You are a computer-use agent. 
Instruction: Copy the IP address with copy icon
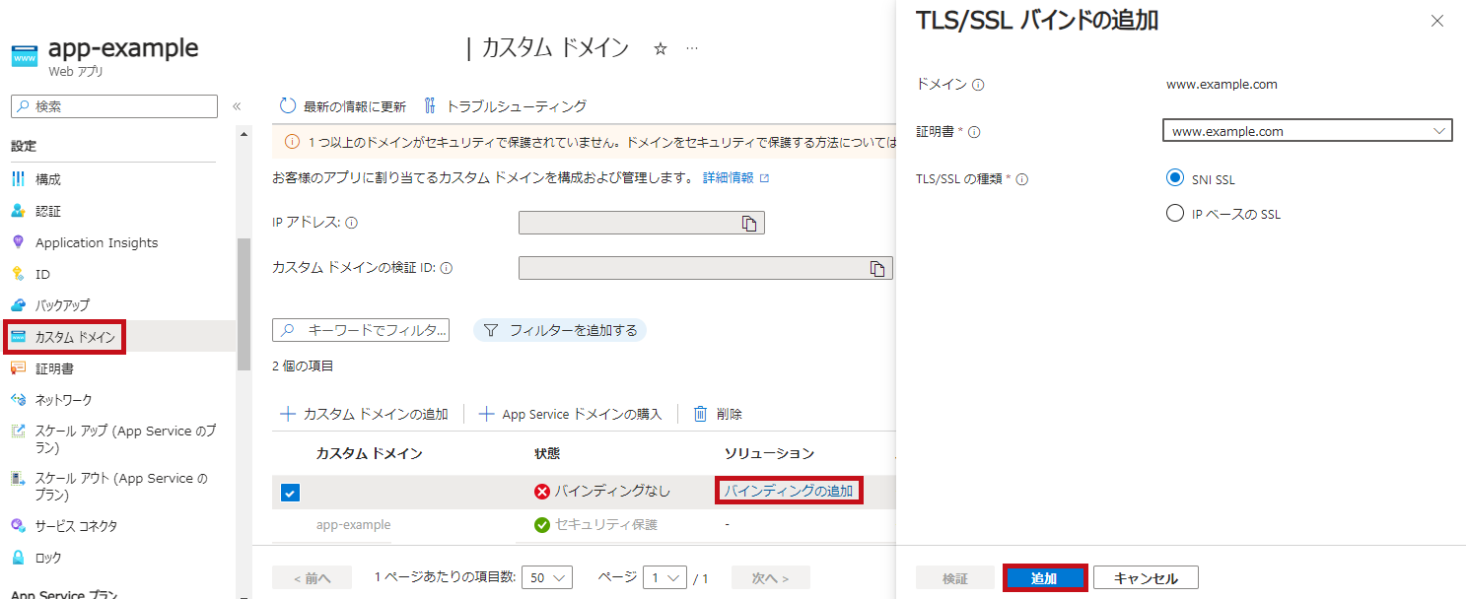pos(749,224)
